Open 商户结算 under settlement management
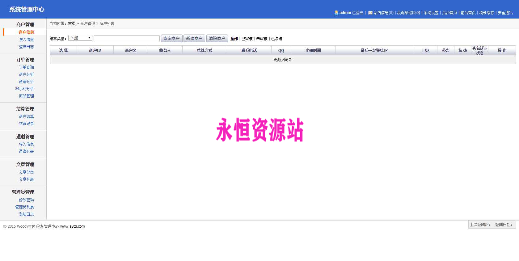This screenshot has width=519, height=261. 26,116
